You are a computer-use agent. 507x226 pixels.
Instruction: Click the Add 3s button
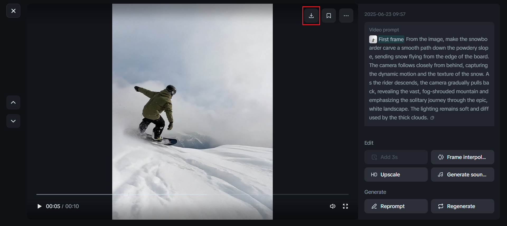396,157
